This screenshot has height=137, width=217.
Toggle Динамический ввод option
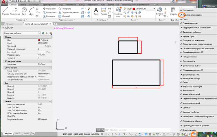pyautogui.click(x=192, y=32)
